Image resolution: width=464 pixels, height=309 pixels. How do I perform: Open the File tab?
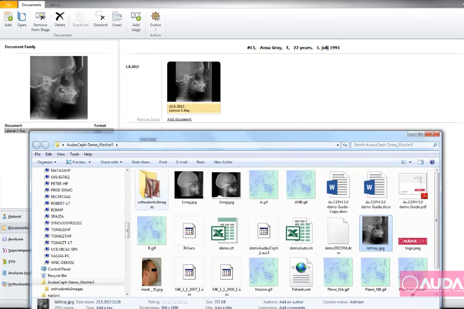[9, 5]
